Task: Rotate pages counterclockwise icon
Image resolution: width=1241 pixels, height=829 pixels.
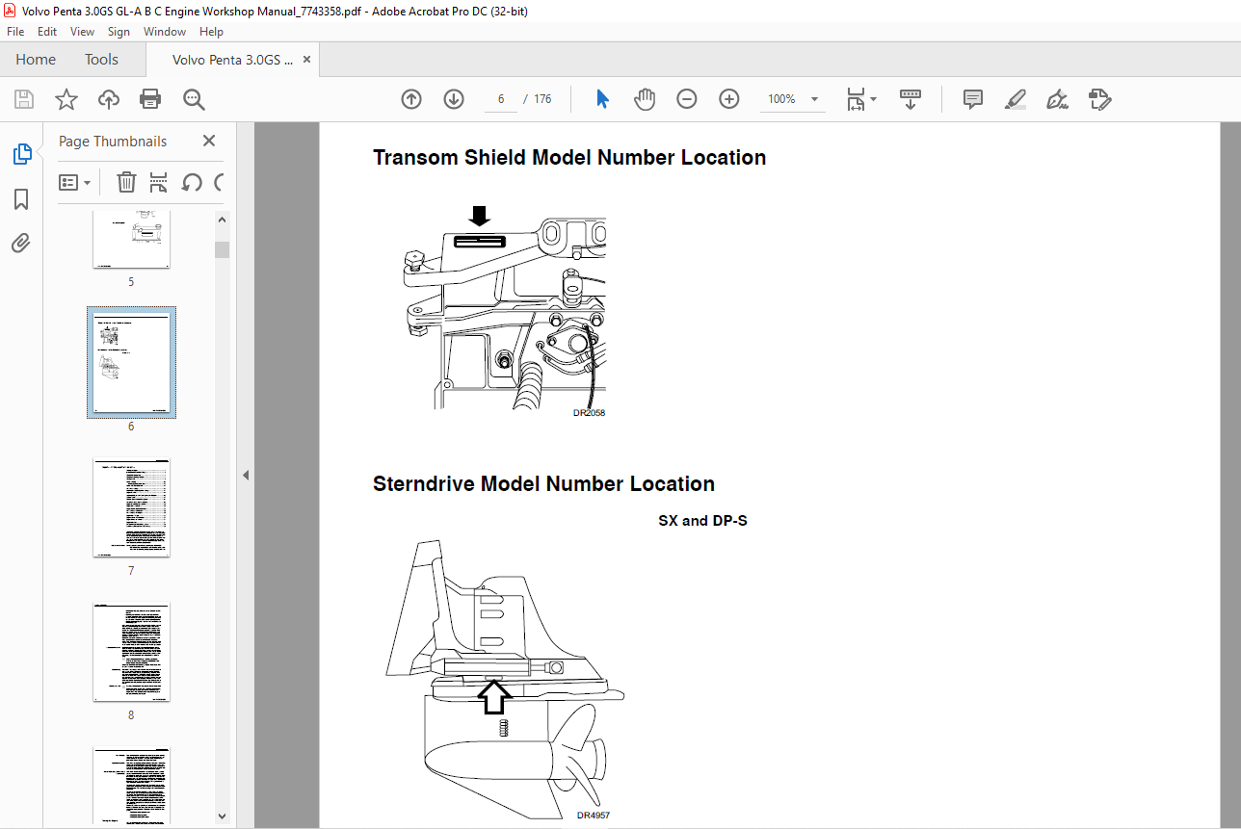Action: (x=192, y=182)
